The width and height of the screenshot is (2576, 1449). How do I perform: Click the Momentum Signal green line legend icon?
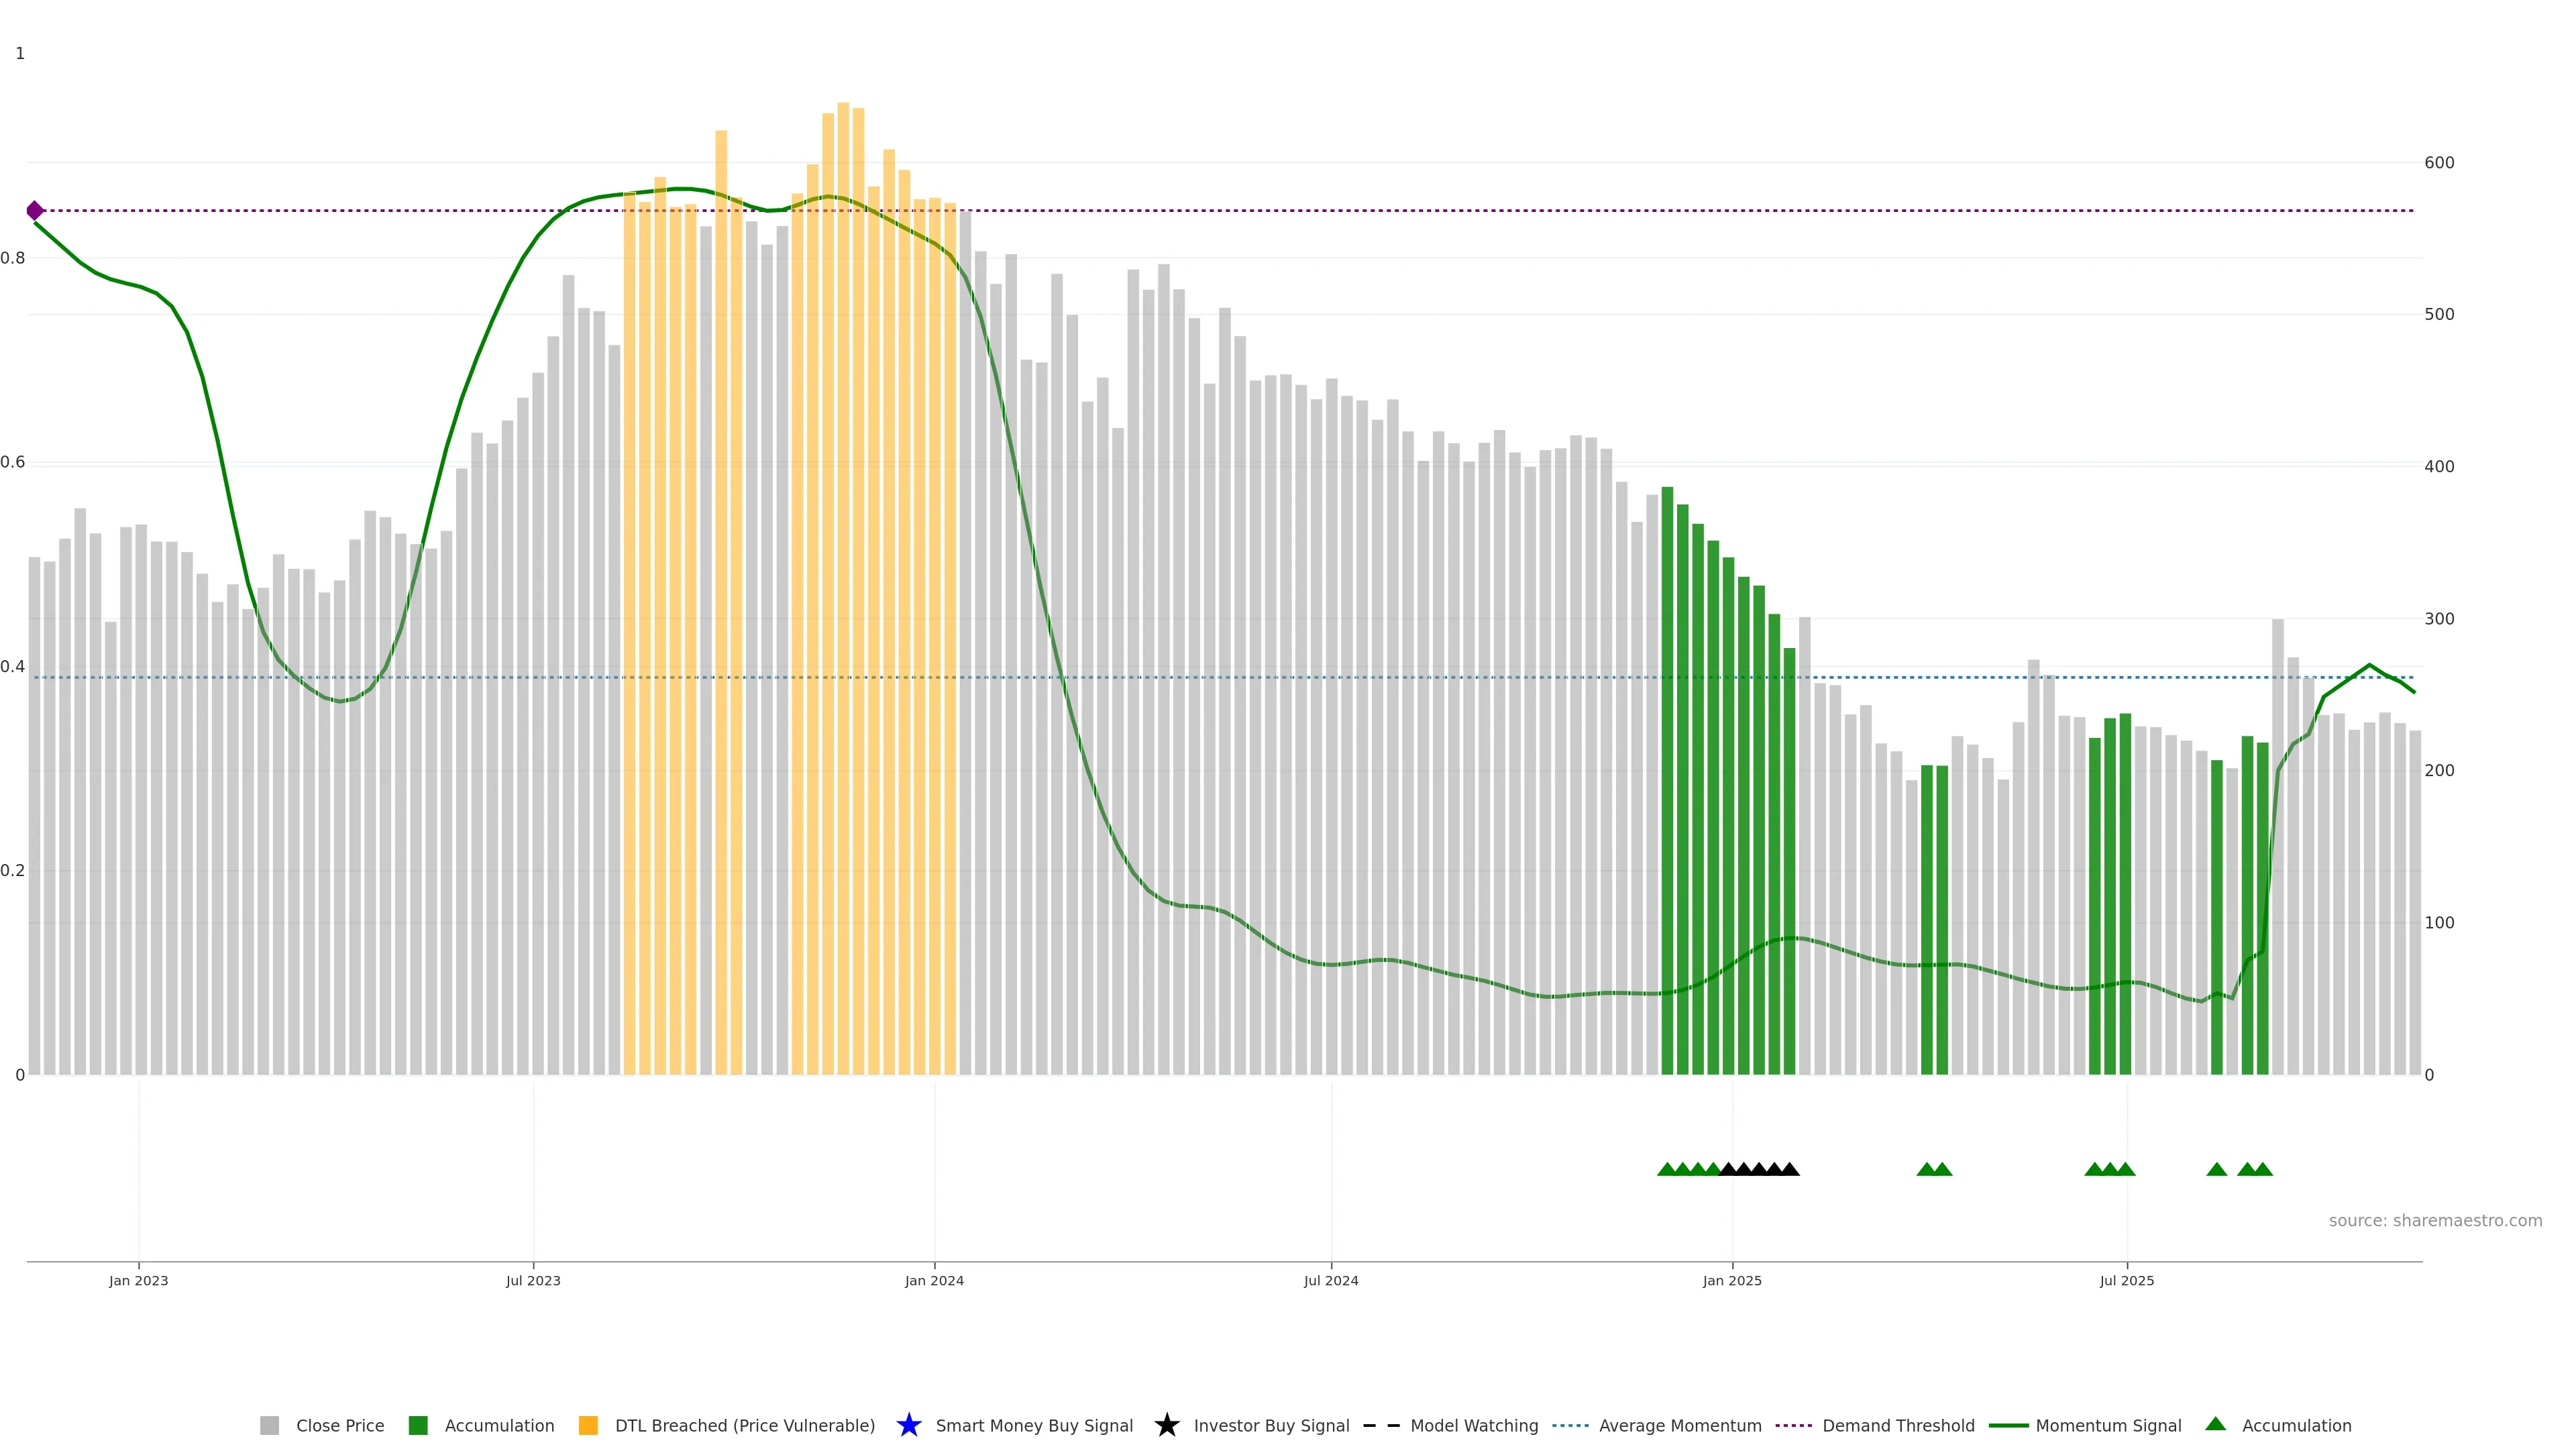pyautogui.click(x=2008, y=1425)
